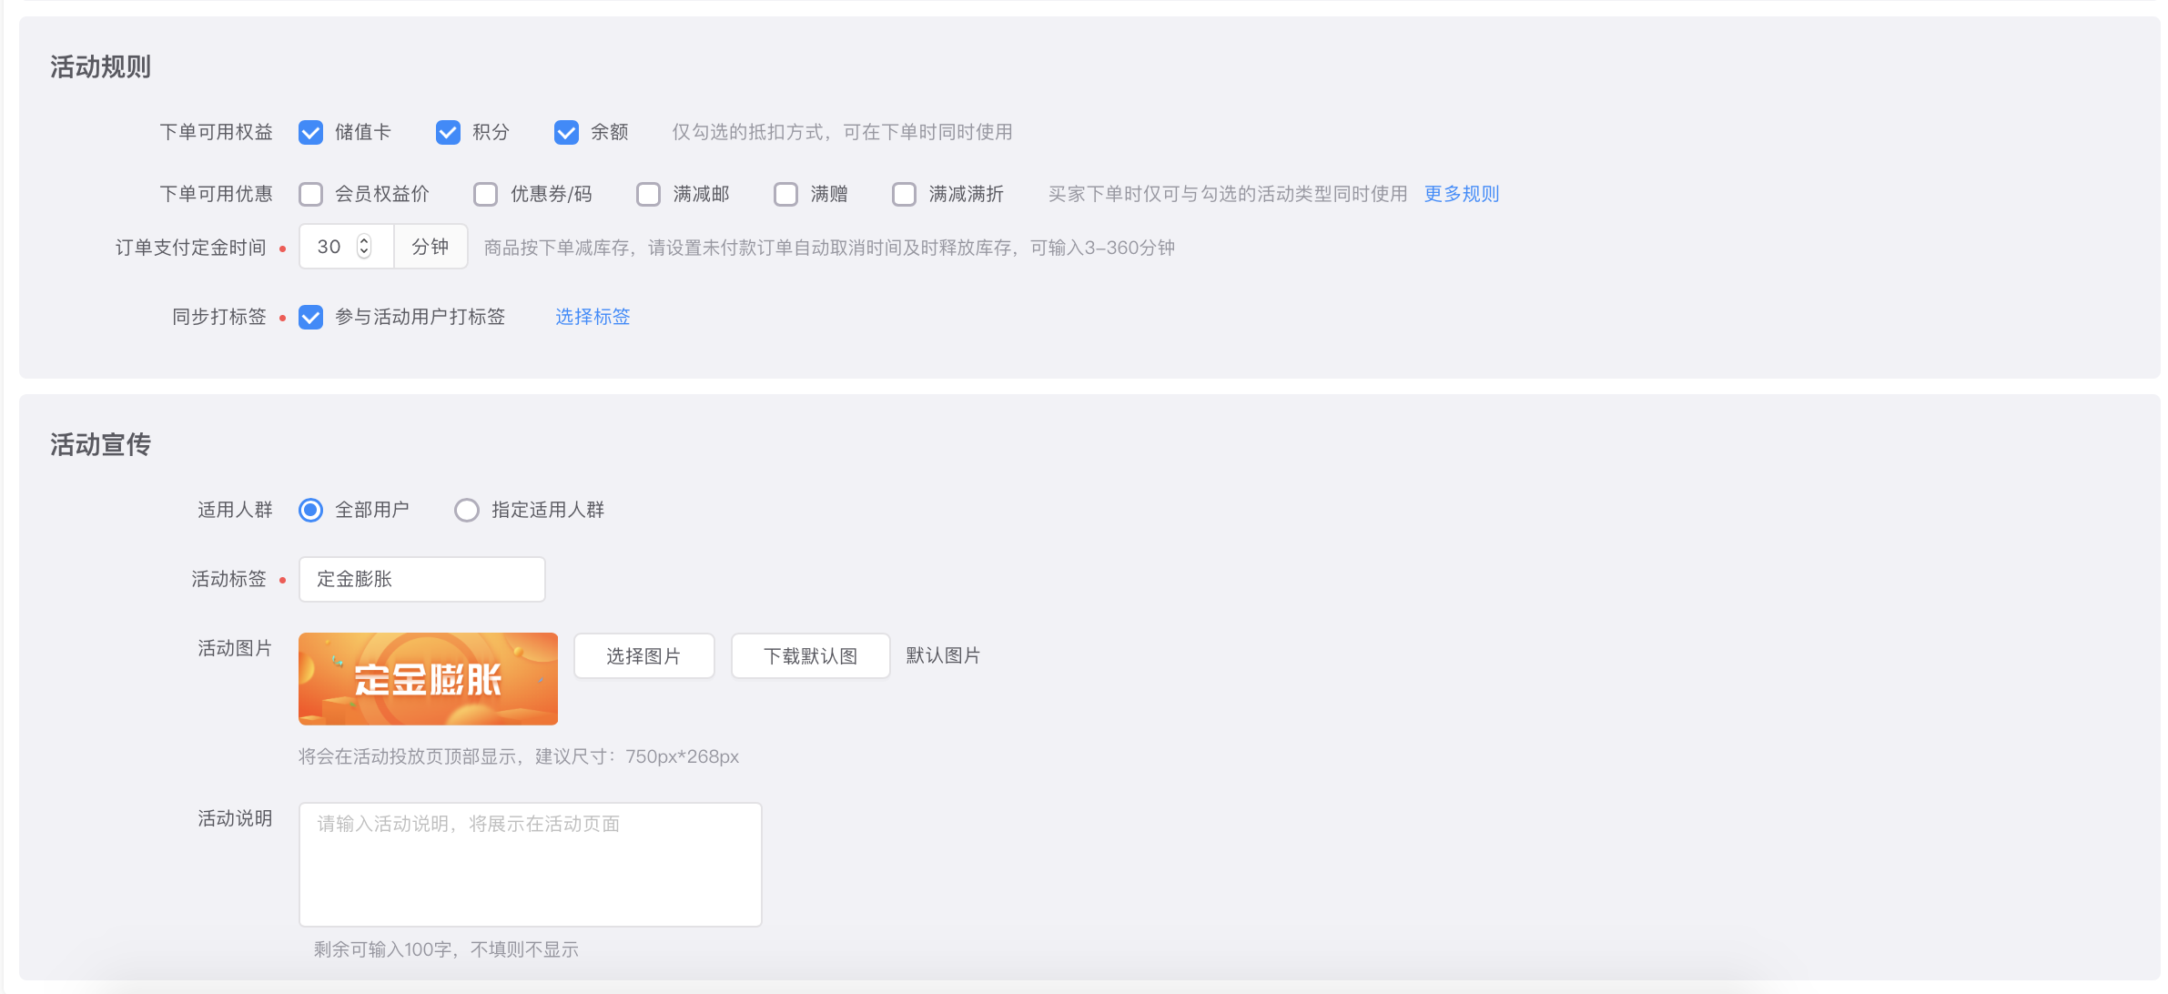The height and width of the screenshot is (994, 2168).
Task: Uncheck the 积分 checkbox
Action: 448,133
